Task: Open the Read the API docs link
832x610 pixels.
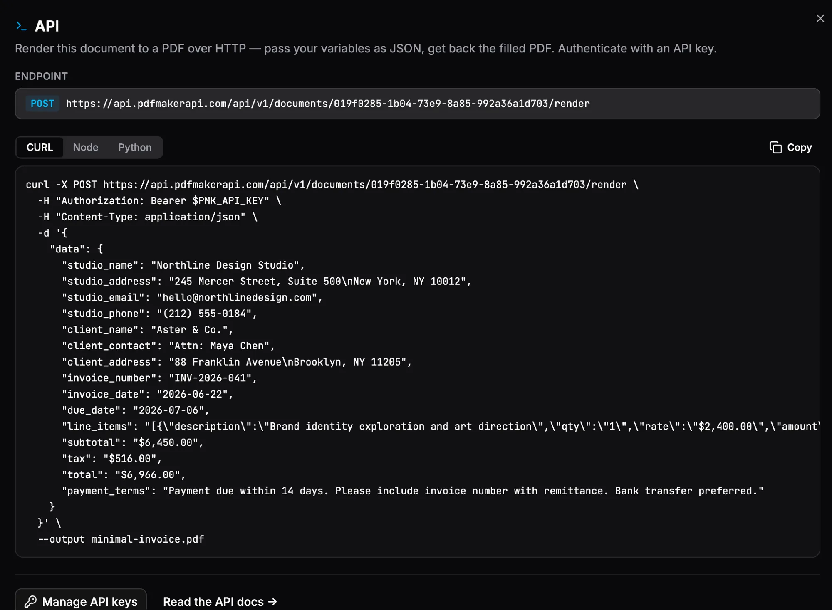Action: click(x=220, y=602)
